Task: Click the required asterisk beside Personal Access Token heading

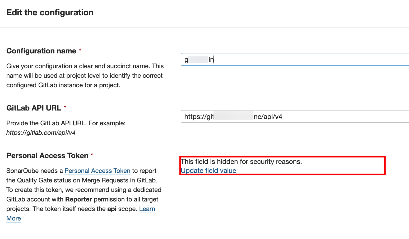Action: (x=92, y=154)
